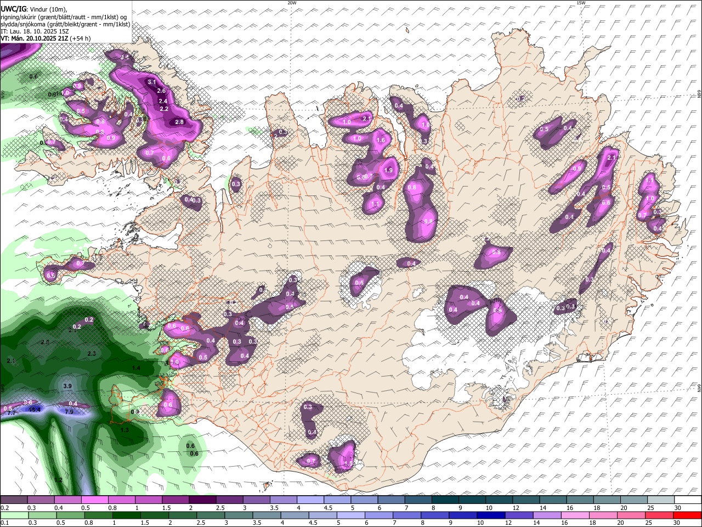This screenshot has height=527, width=702.
Task: Pick the light purple swatch labeled 14 in the rain legend
Action: click(547, 515)
